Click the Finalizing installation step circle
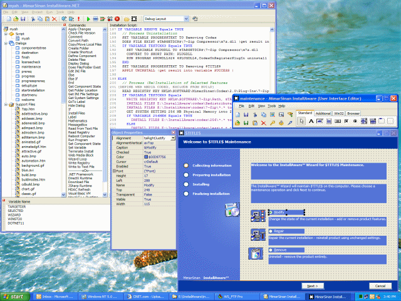The height and width of the screenshot is (301, 401). tap(186, 194)
